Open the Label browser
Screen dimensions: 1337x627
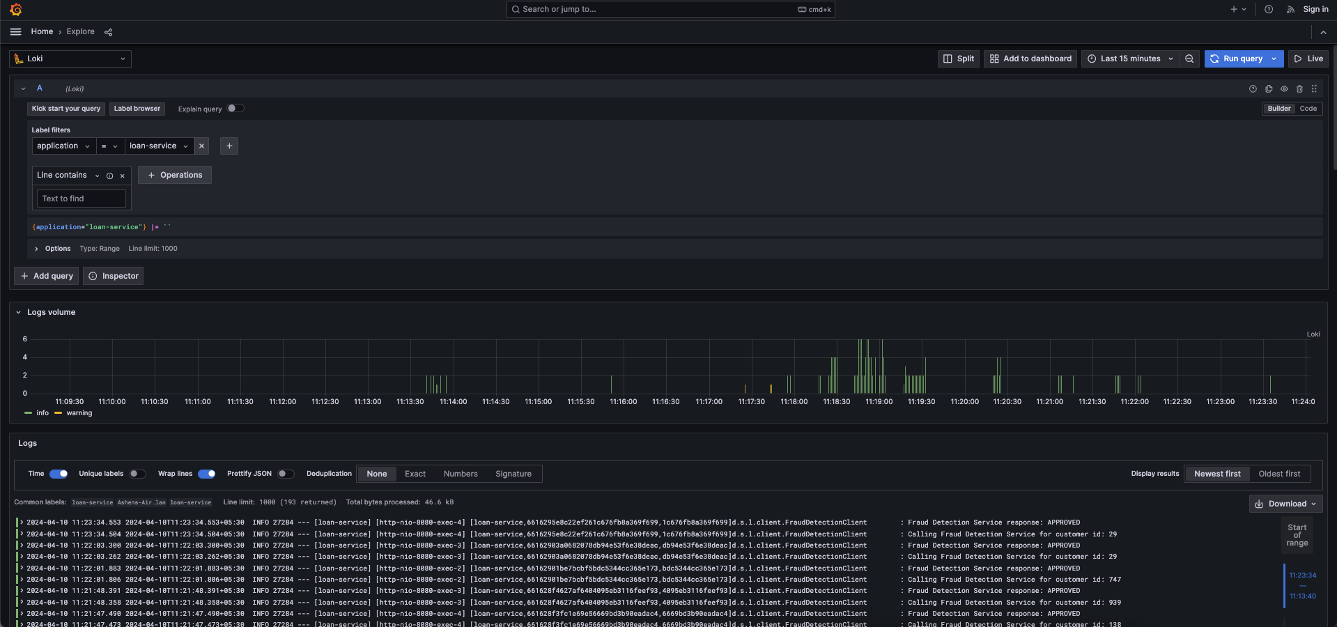tap(137, 109)
